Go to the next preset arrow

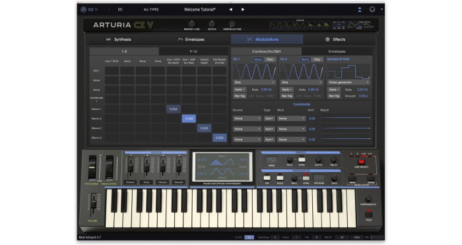243,9
